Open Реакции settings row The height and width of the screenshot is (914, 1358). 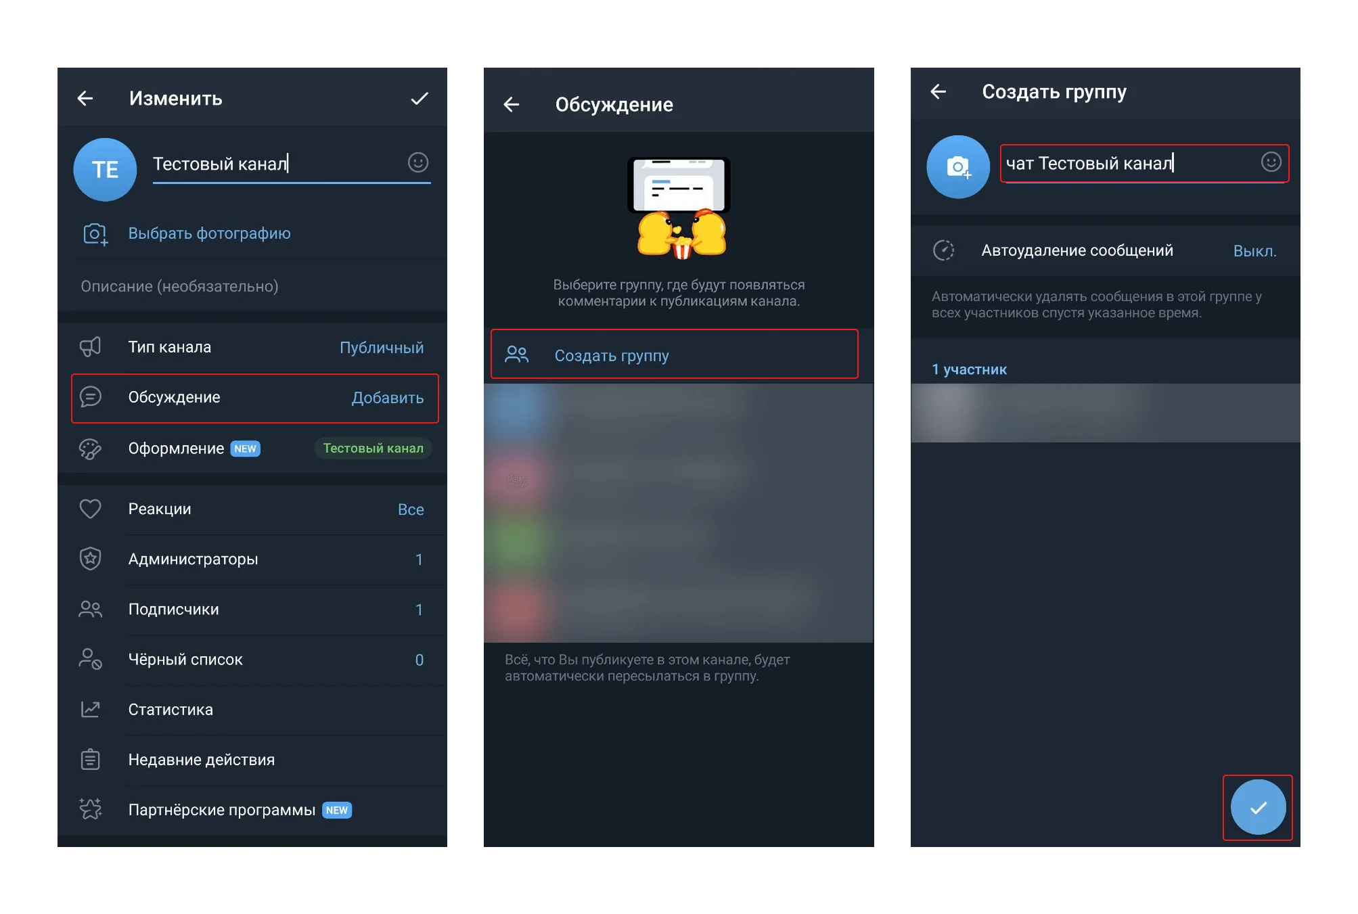[x=252, y=509]
